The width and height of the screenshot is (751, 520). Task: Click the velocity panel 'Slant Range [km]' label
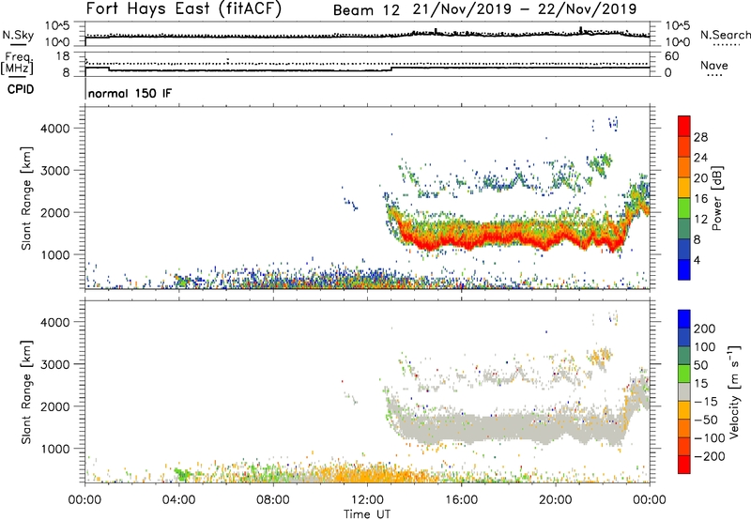point(26,392)
